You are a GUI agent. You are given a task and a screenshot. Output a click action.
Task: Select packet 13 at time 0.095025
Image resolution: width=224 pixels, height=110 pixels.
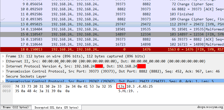pyautogui.click(x=112, y=24)
